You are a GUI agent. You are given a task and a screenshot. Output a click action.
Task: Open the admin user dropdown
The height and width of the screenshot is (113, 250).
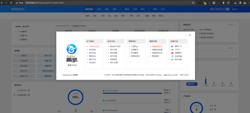pos(235,9)
